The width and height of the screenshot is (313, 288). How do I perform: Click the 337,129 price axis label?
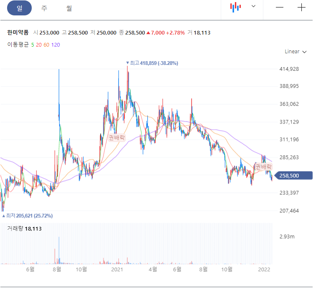click(289, 122)
